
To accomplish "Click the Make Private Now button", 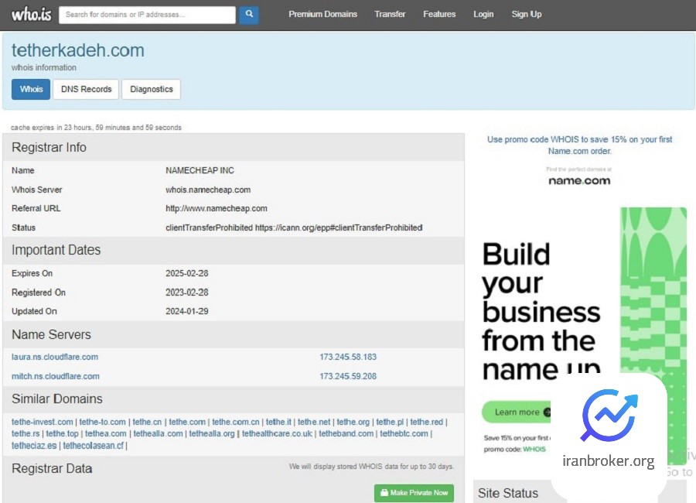I will pyautogui.click(x=415, y=493).
